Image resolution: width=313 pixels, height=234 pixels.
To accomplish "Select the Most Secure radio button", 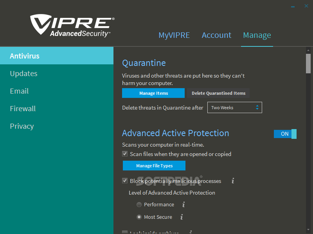I will coord(139,217).
